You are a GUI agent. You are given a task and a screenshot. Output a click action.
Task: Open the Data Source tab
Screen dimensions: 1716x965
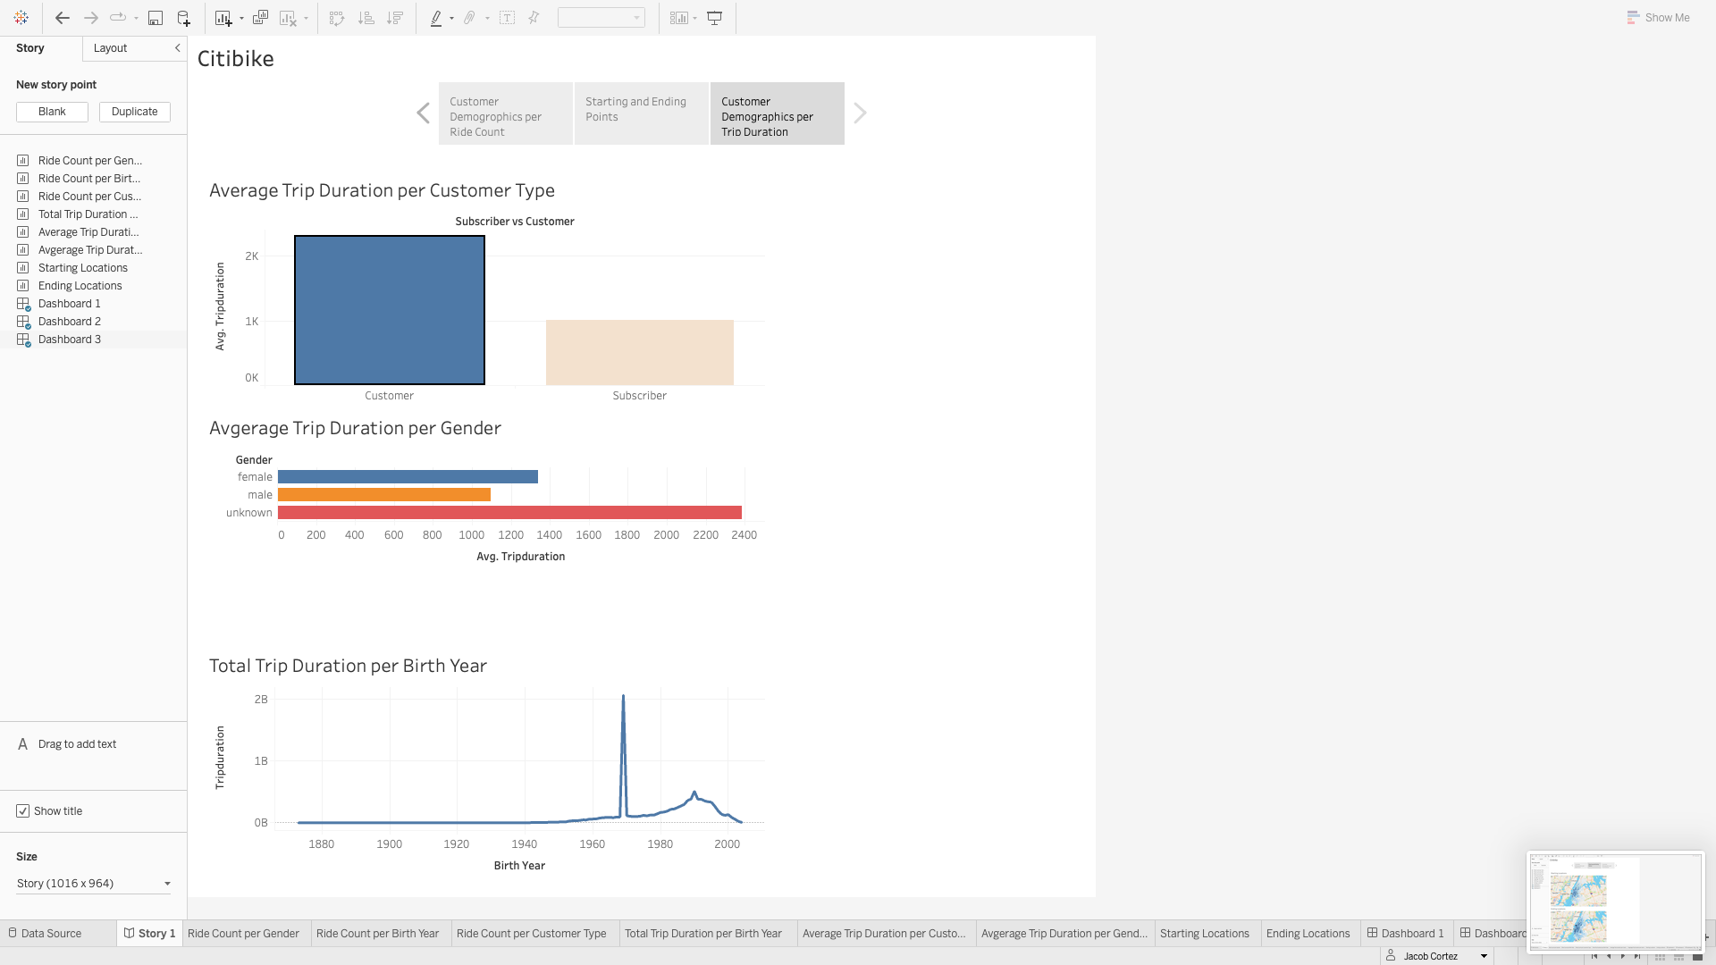pyautogui.click(x=51, y=933)
